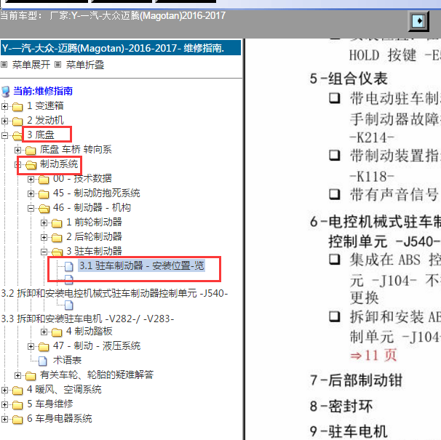Click the 8-密封环 text

341,407
